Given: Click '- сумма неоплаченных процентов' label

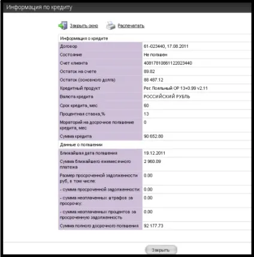Looking at the screenshot, I should click(98, 214).
